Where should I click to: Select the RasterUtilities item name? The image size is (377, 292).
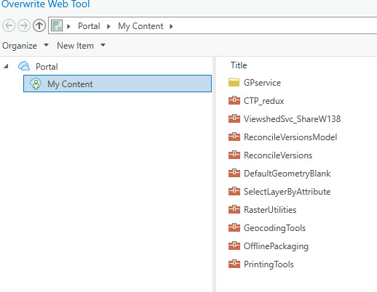(270, 210)
